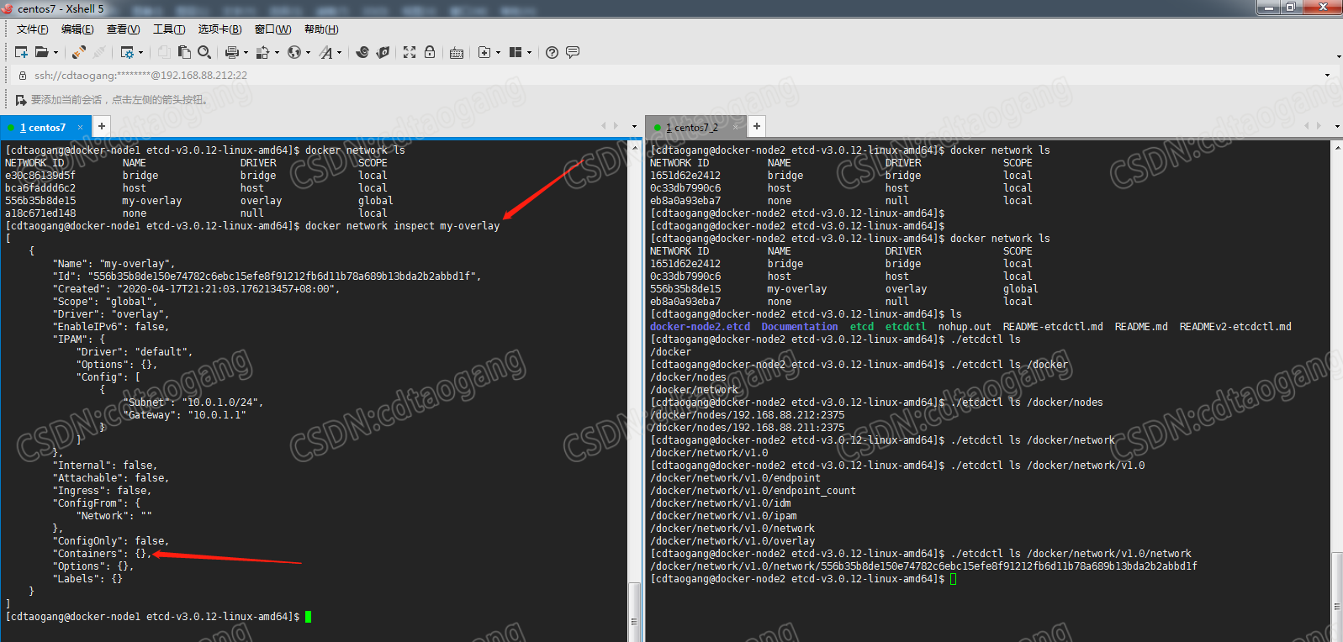Screen dimensions: 1343x642
Task: Click the copy icon in the toolbar
Action: 164,52
